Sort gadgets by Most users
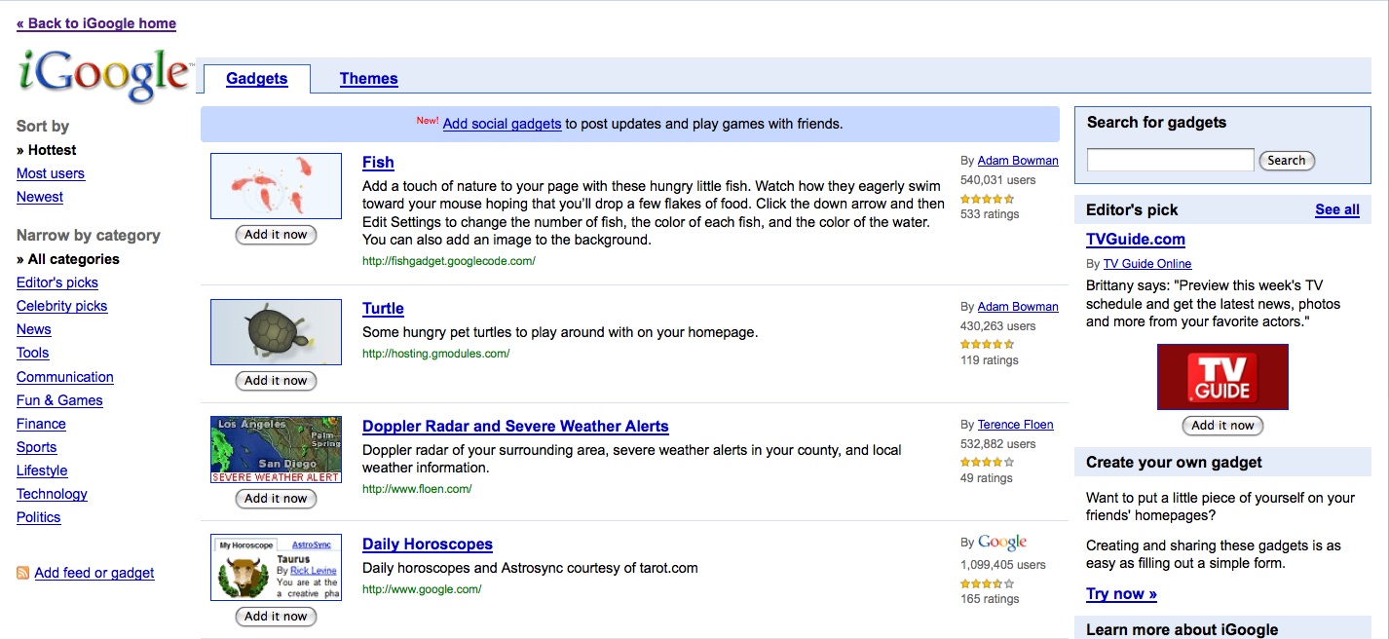 tap(51, 173)
